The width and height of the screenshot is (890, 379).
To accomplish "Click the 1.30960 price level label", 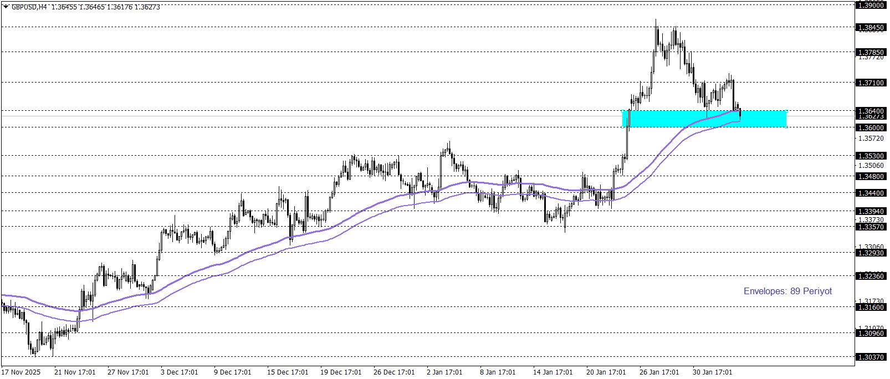I will (871, 333).
